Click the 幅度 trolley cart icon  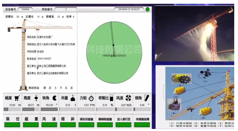[17, 98]
